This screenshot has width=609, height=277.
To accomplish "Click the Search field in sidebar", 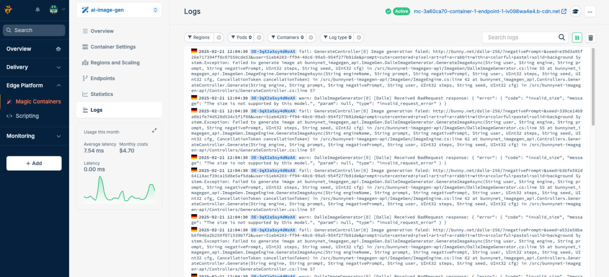I will tap(34, 30).
